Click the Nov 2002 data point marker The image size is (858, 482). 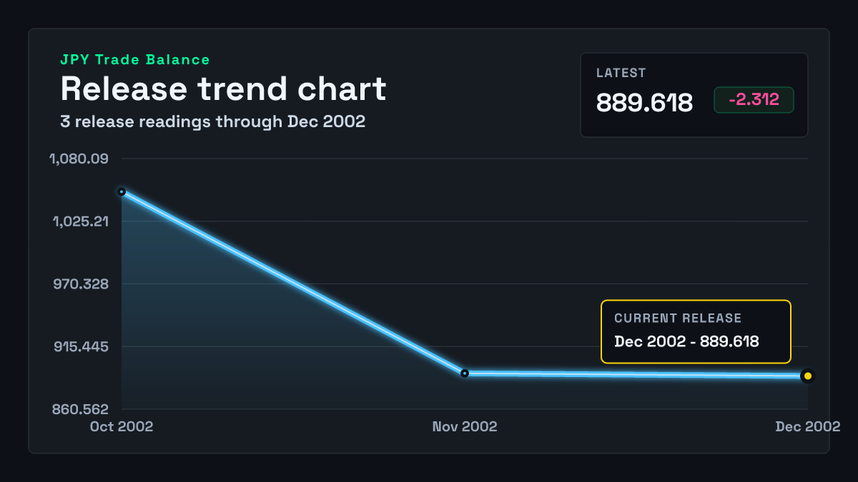465,373
